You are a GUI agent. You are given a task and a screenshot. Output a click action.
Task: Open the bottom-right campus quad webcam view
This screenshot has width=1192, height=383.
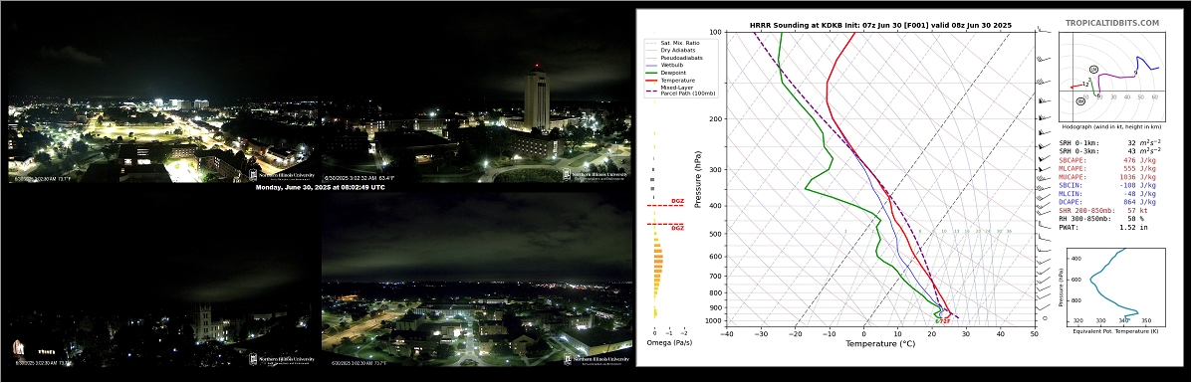[x=476, y=280]
